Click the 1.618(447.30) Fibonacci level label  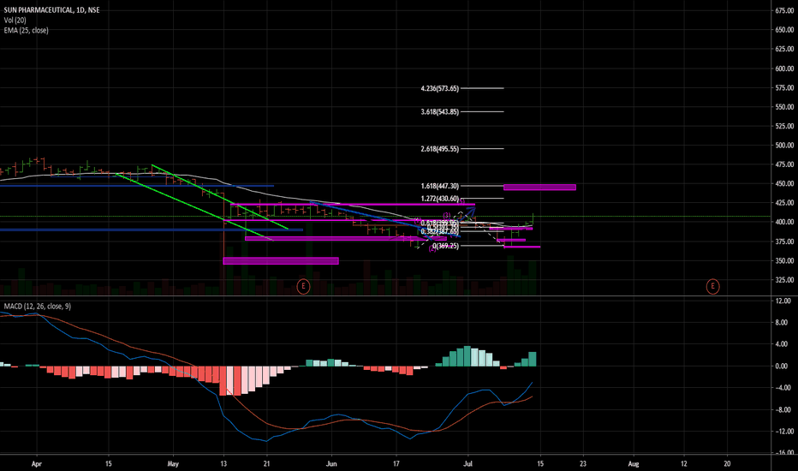tap(440, 187)
